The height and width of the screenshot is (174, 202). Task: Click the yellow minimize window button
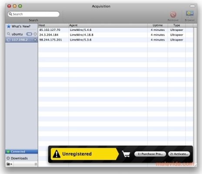(x=15, y=6)
